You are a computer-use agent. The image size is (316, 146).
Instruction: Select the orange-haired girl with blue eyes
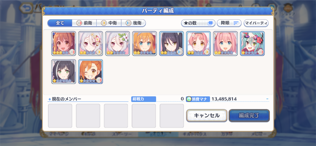pyautogui.click(x=144, y=43)
